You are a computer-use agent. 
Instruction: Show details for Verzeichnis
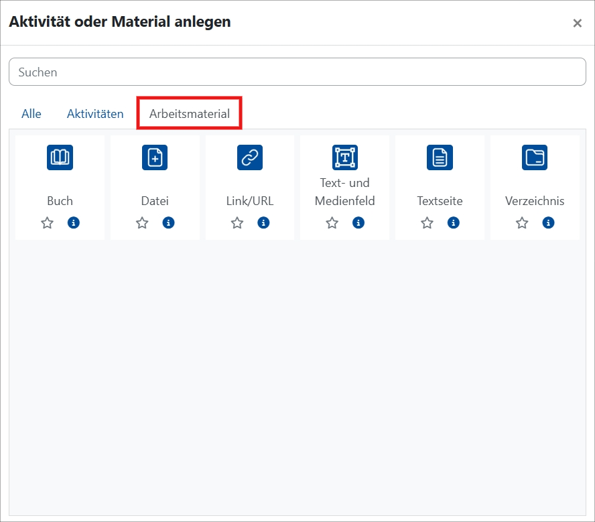(549, 222)
